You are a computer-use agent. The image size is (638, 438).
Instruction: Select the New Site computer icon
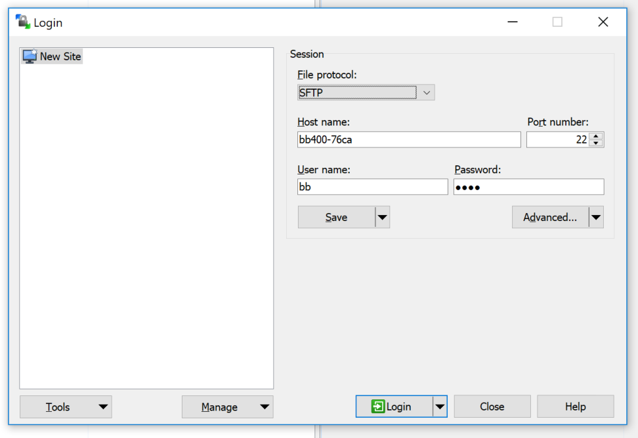(x=30, y=56)
